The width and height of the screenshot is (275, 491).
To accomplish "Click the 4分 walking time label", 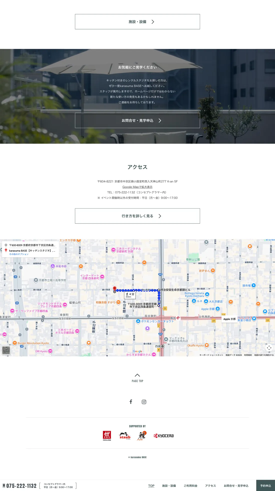I will tap(130, 295).
